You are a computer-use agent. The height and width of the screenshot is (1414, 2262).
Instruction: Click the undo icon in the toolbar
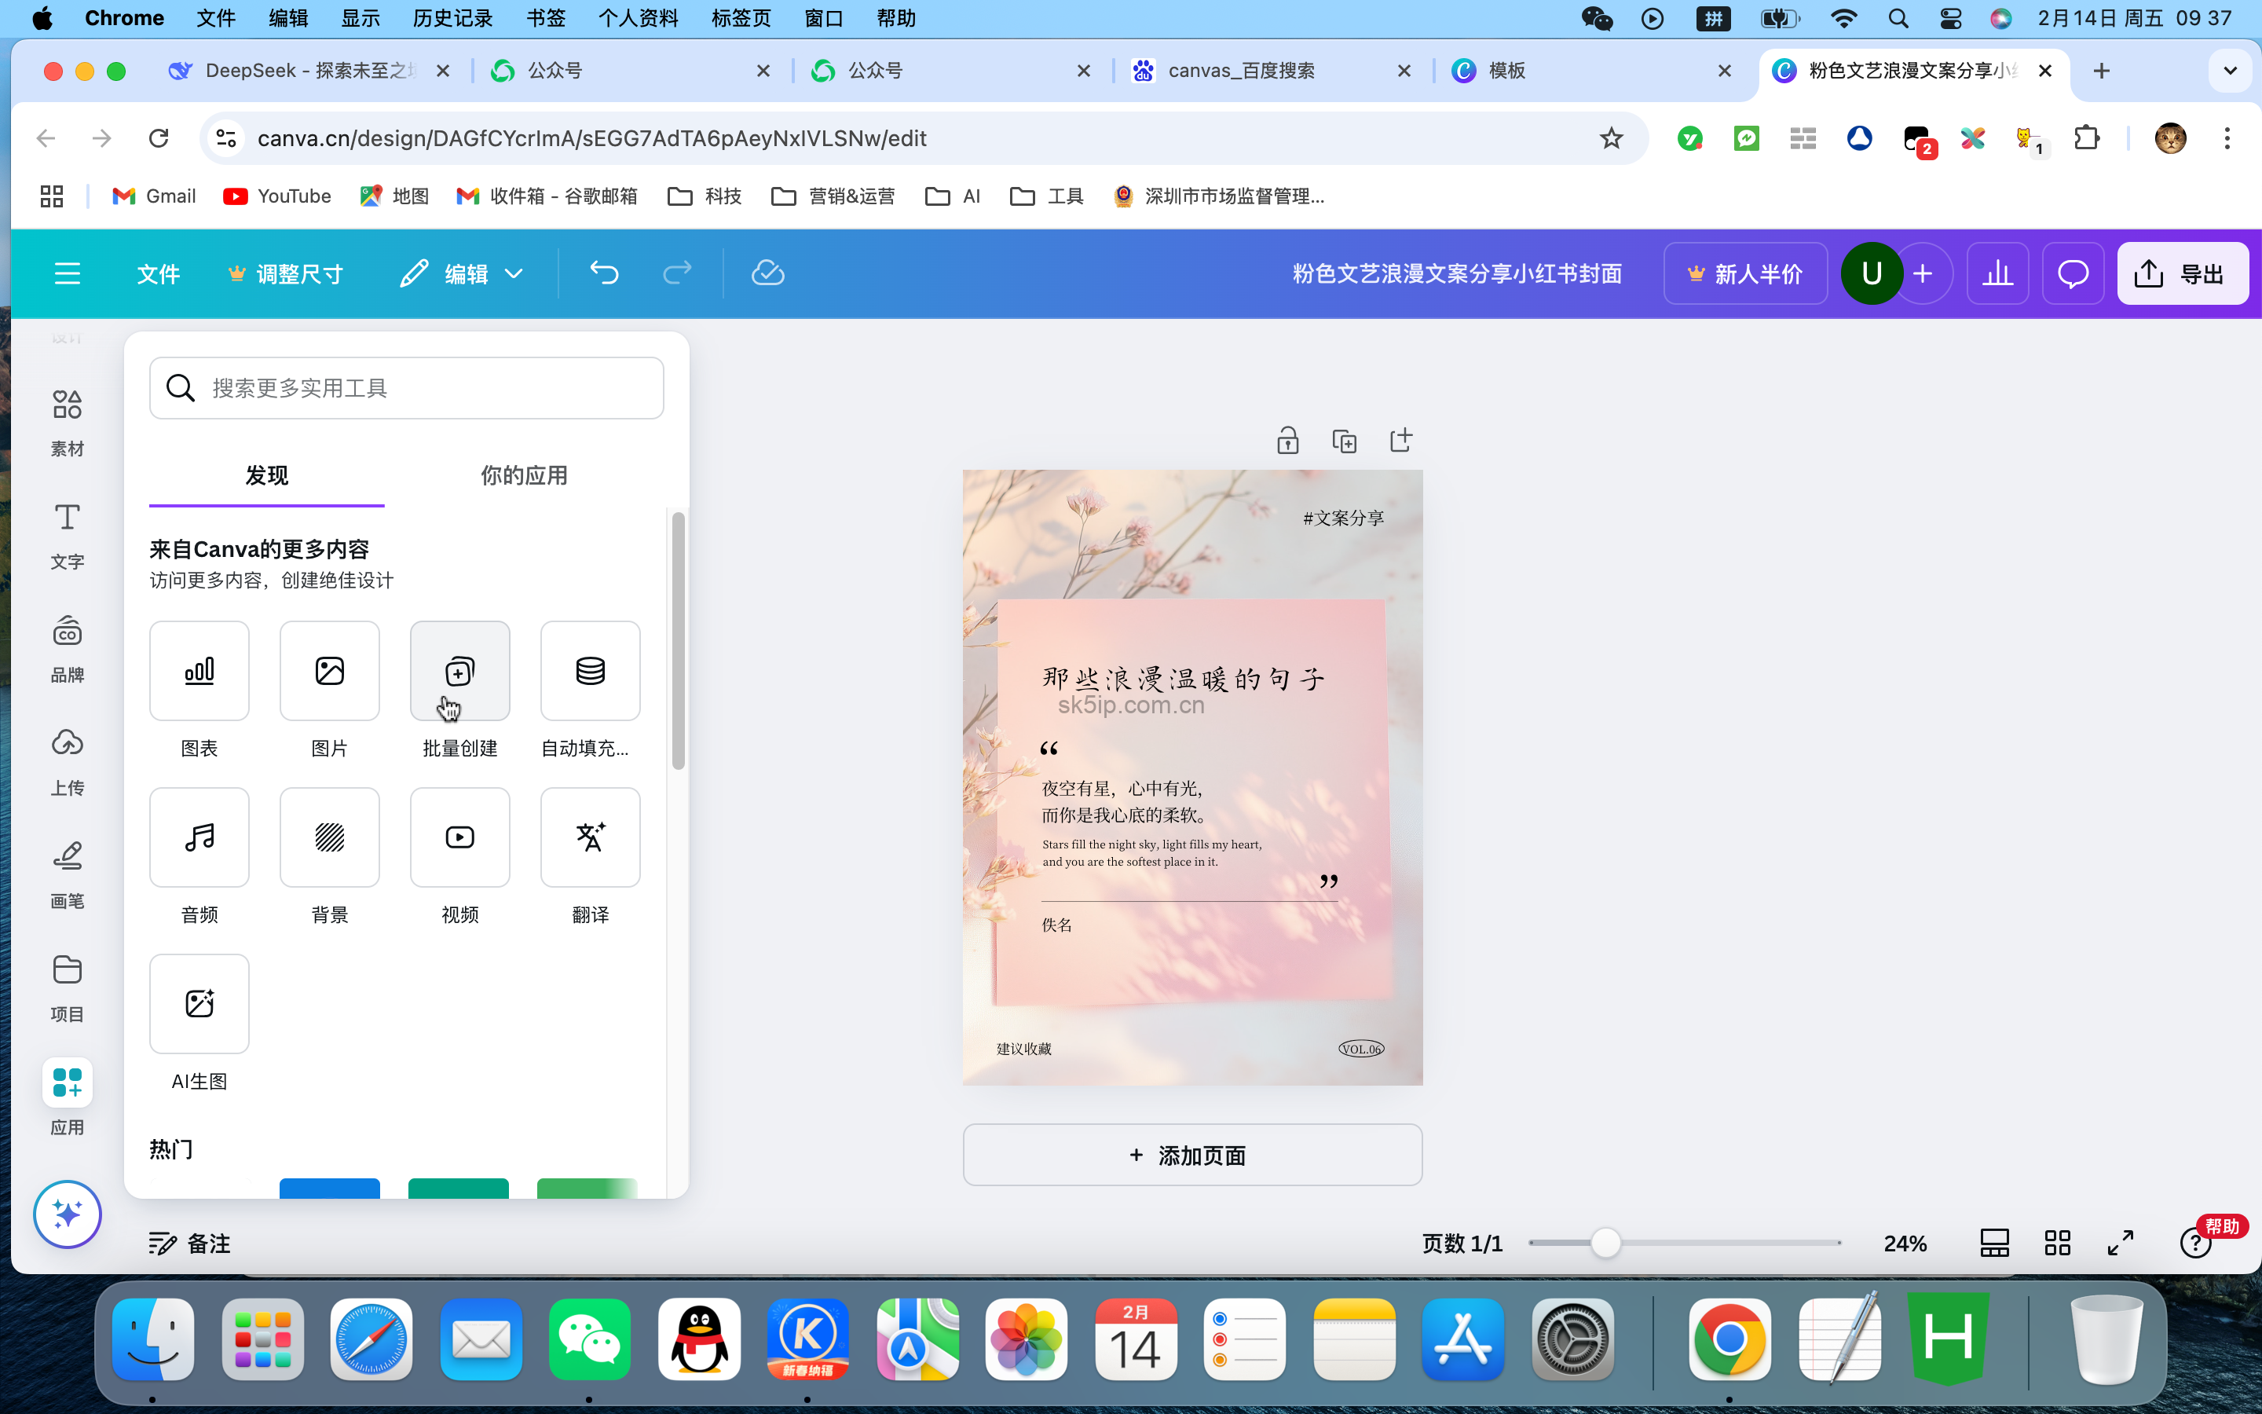[x=604, y=272]
